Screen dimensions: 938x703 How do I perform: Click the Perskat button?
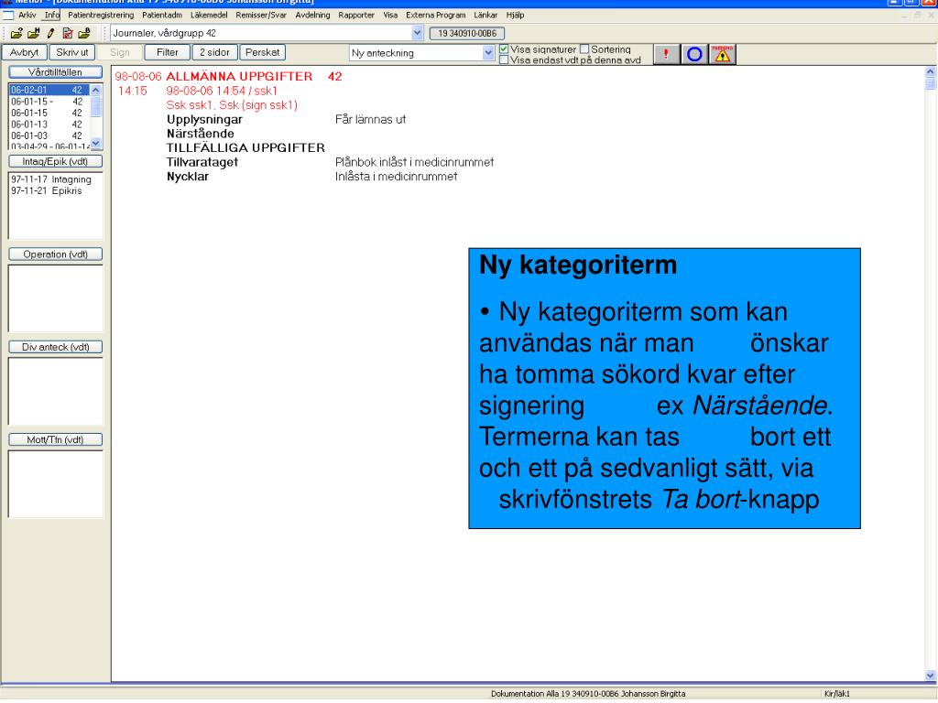(x=262, y=52)
